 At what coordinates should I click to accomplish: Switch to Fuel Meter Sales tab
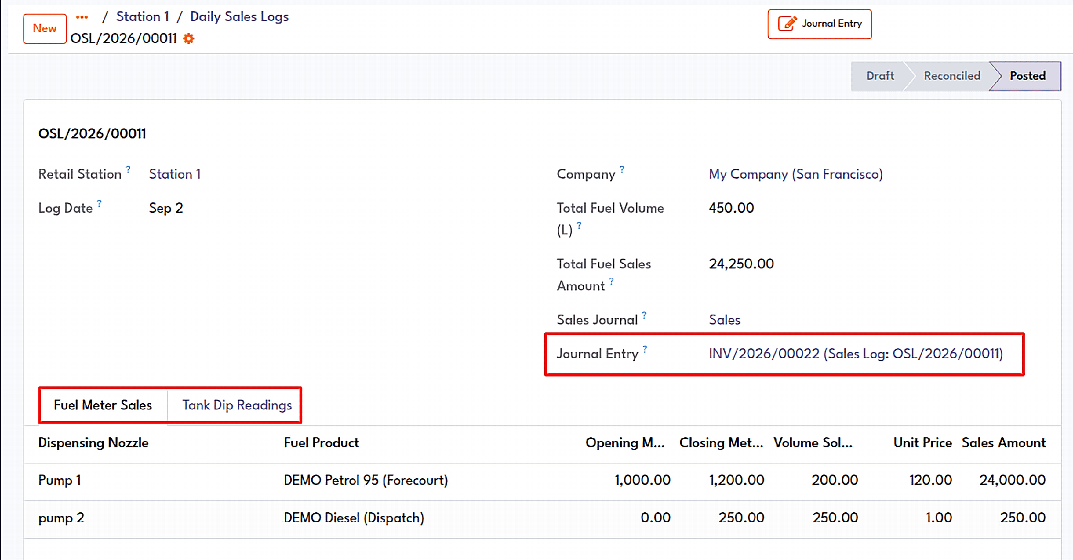(x=103, y=405)
